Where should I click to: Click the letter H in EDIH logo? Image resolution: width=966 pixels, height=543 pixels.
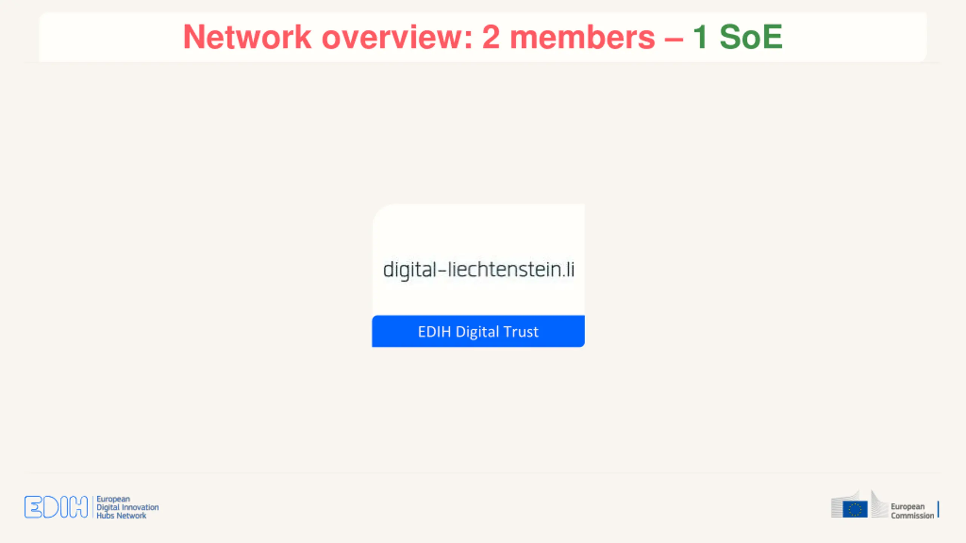click(x=79, y=507)
